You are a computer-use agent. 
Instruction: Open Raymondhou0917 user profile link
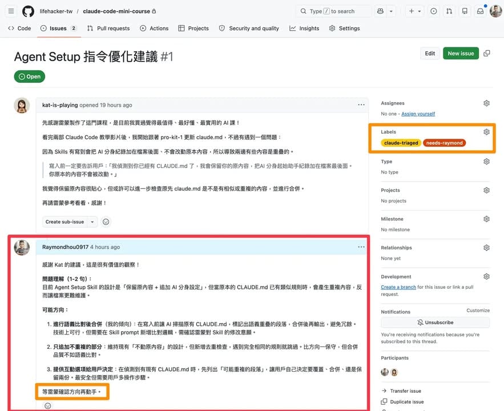point(65,247)
